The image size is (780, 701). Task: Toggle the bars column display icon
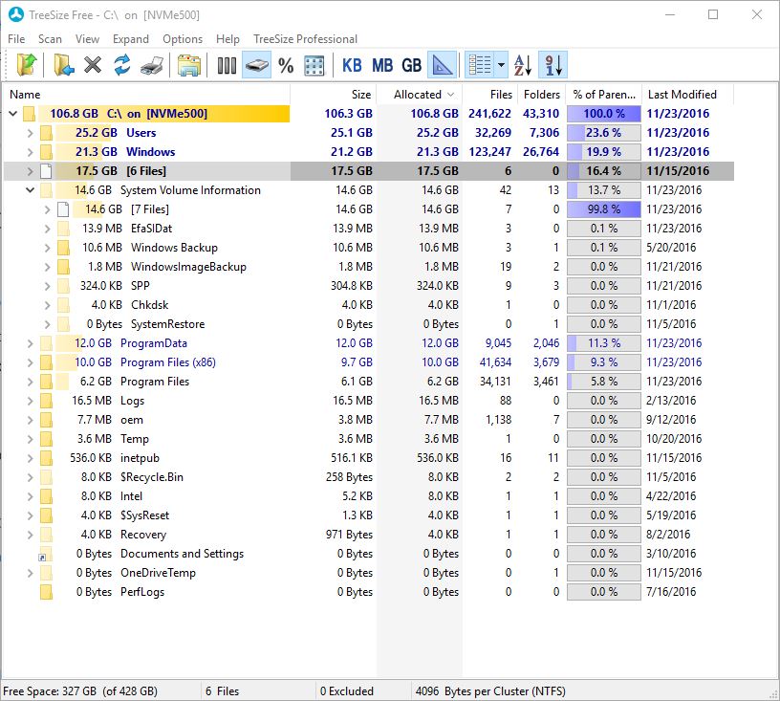point(227,65)
